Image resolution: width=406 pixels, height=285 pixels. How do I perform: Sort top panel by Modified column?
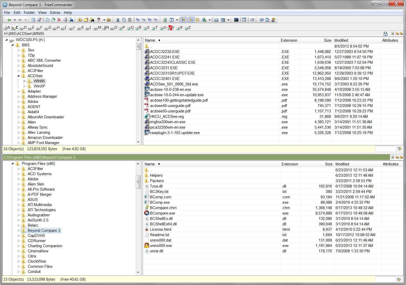pos(357,40)
